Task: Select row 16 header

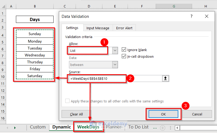Action: [x=3, y=118]
